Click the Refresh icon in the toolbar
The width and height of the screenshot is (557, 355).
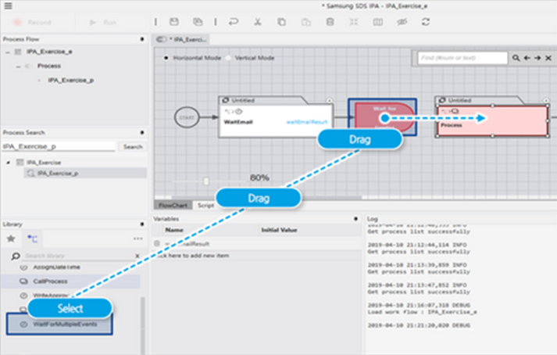(x=426, y=22)
